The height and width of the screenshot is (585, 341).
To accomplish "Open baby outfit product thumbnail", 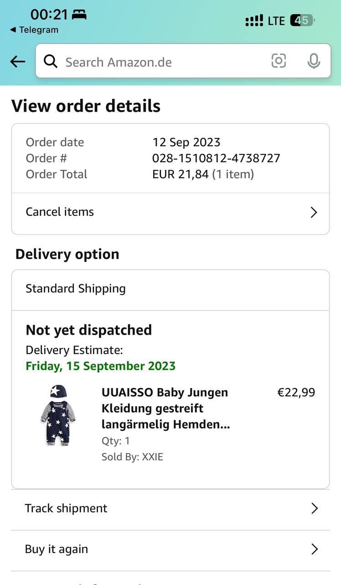I will point(57,415).
